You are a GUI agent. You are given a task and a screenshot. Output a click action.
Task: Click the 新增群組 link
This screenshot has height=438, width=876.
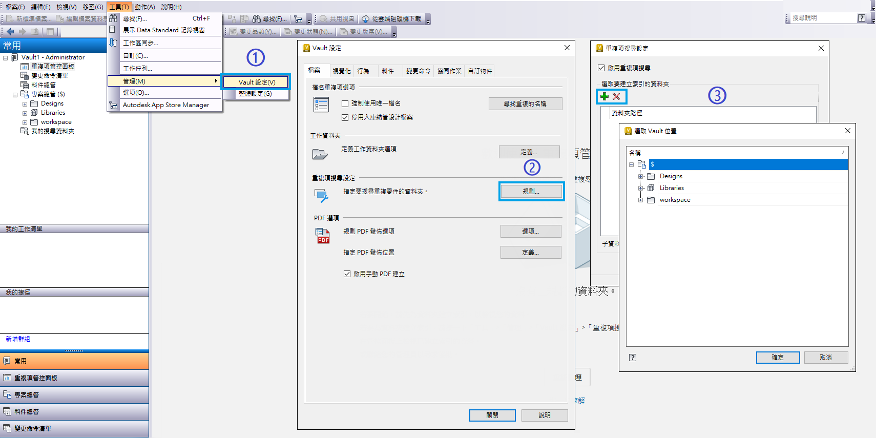pos(18,339)
